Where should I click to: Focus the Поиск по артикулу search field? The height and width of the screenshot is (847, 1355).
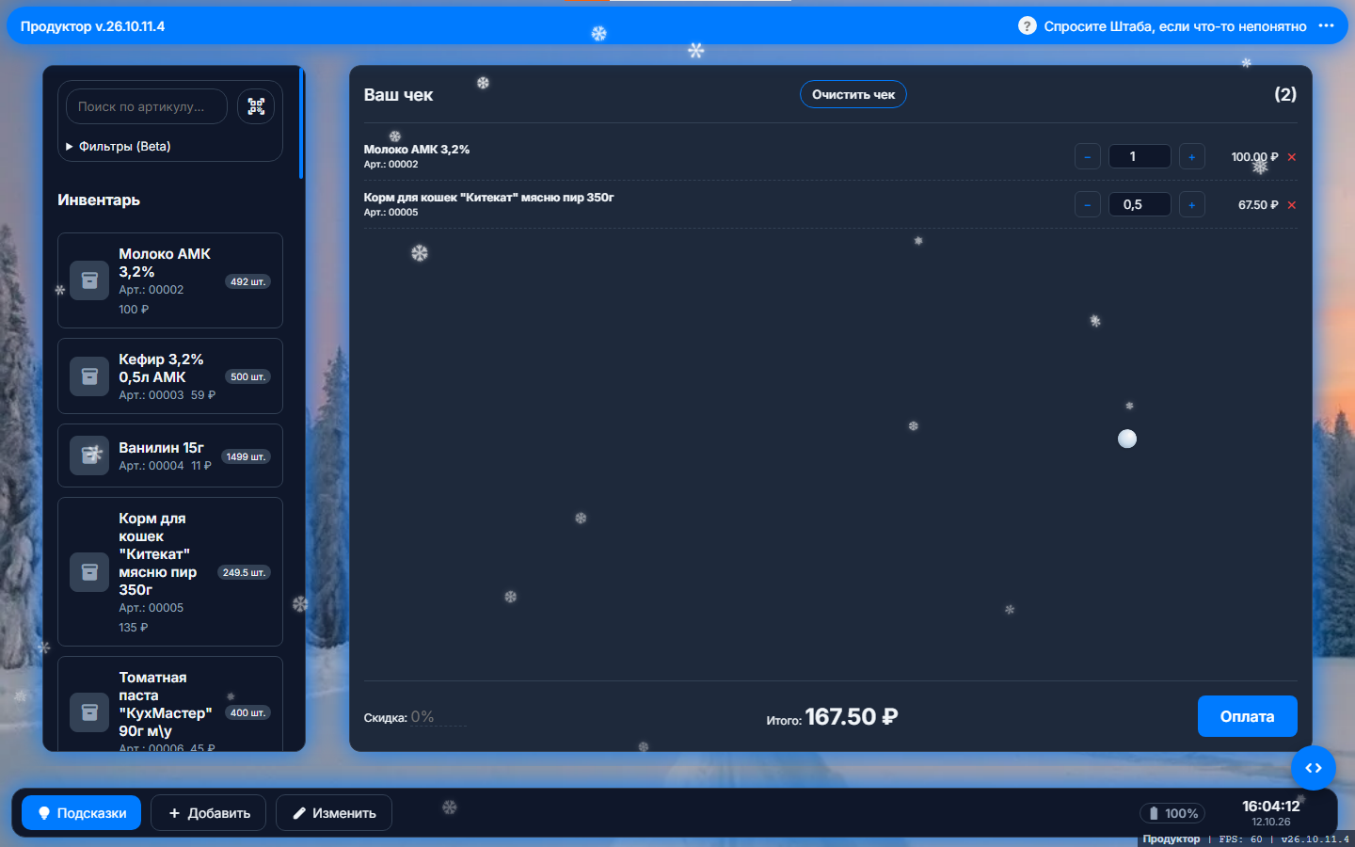[x=147, y=106]
